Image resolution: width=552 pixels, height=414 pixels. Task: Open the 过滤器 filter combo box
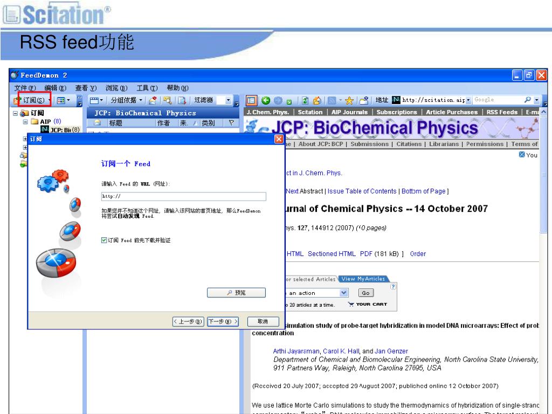tap(224, 100)
